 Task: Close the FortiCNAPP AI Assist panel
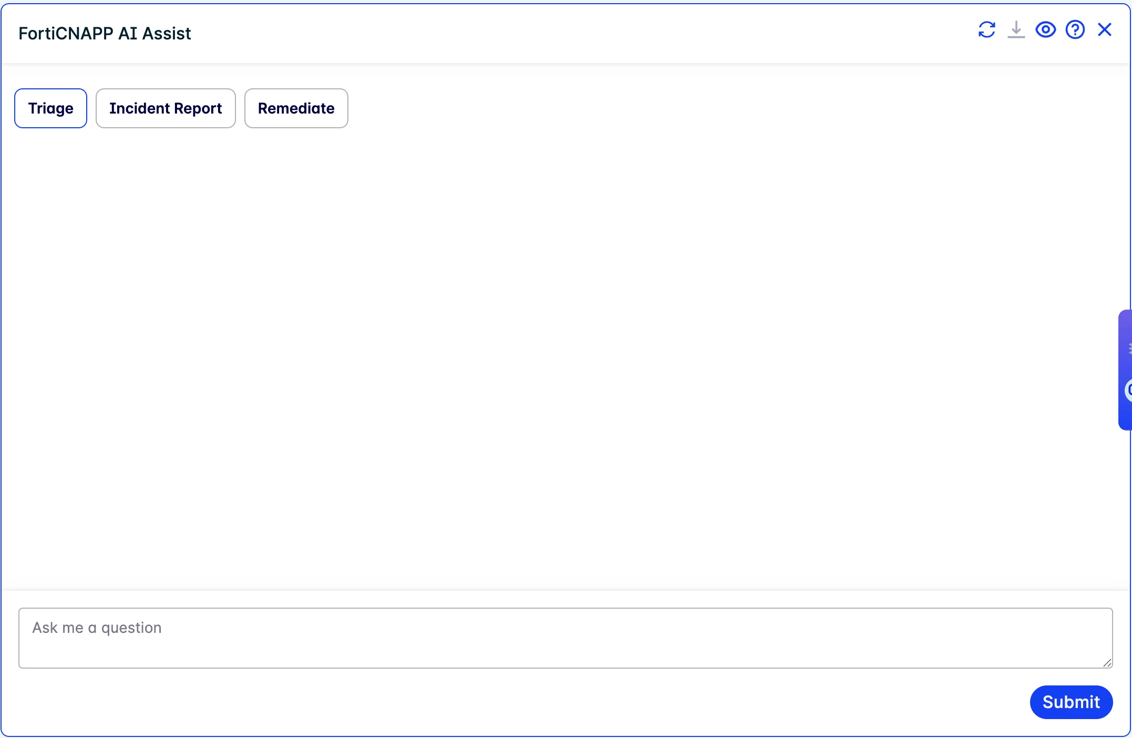[1105, 30]
